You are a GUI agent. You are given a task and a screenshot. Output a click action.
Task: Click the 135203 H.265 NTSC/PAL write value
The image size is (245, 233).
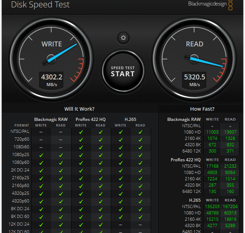212,207
